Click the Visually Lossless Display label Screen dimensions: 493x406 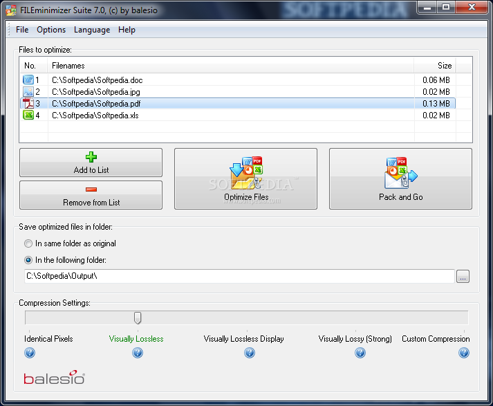coord(243,339)
